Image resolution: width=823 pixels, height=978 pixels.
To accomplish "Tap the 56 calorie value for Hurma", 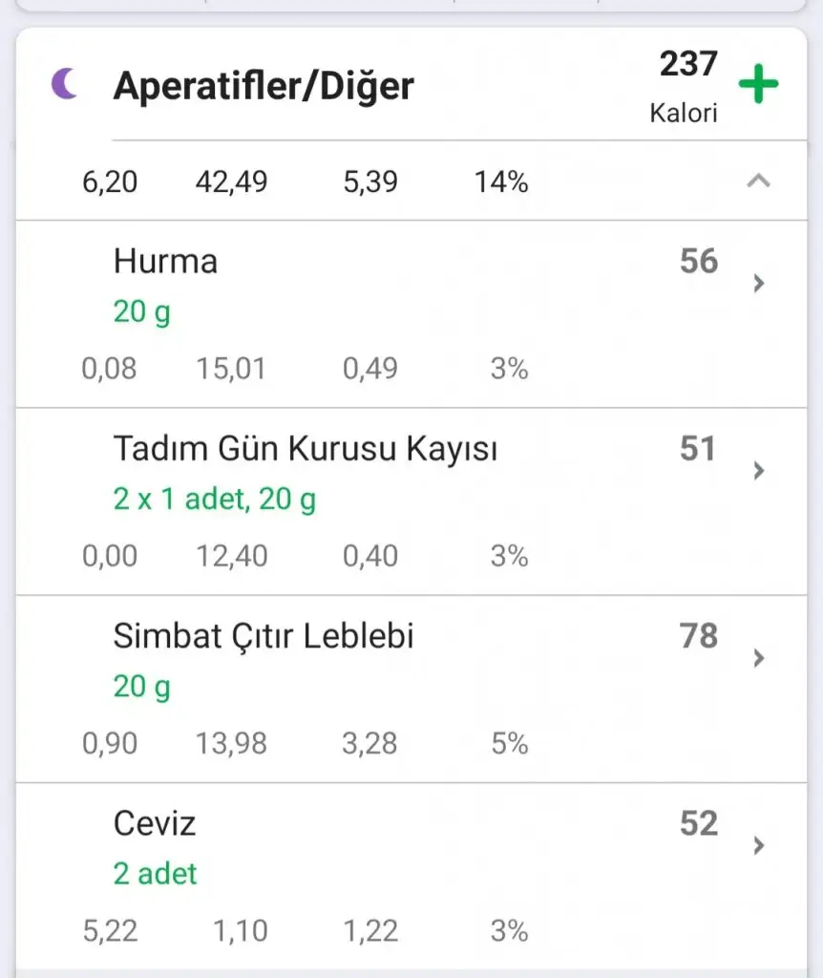I will [x=698, y=262].
